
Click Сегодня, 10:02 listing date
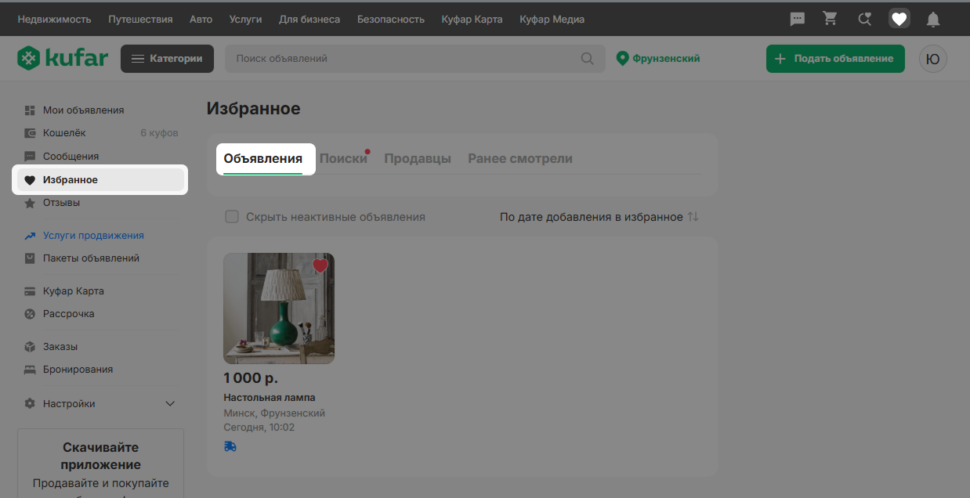[259, 428]
